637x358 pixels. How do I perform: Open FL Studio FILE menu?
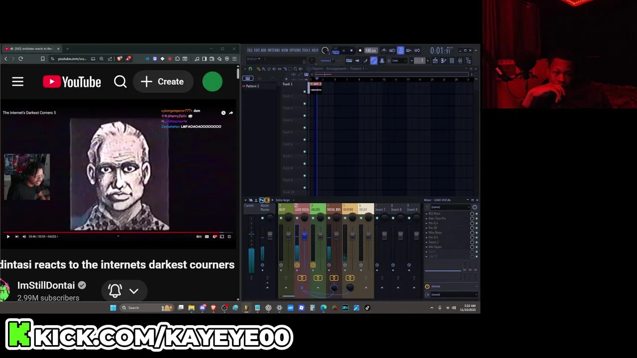point(250,50)
